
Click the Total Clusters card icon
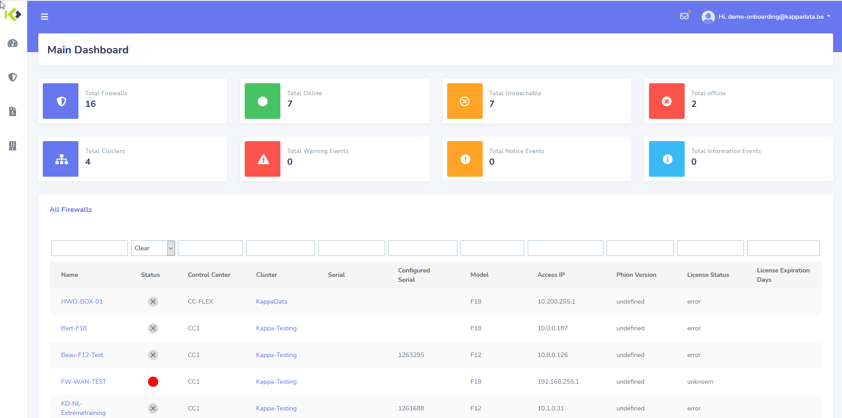tap(61, 159)
